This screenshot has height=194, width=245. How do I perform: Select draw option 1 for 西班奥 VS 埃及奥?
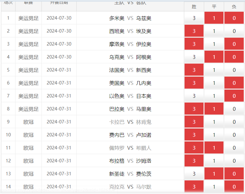pyautogui.click(x=214, y=31)
